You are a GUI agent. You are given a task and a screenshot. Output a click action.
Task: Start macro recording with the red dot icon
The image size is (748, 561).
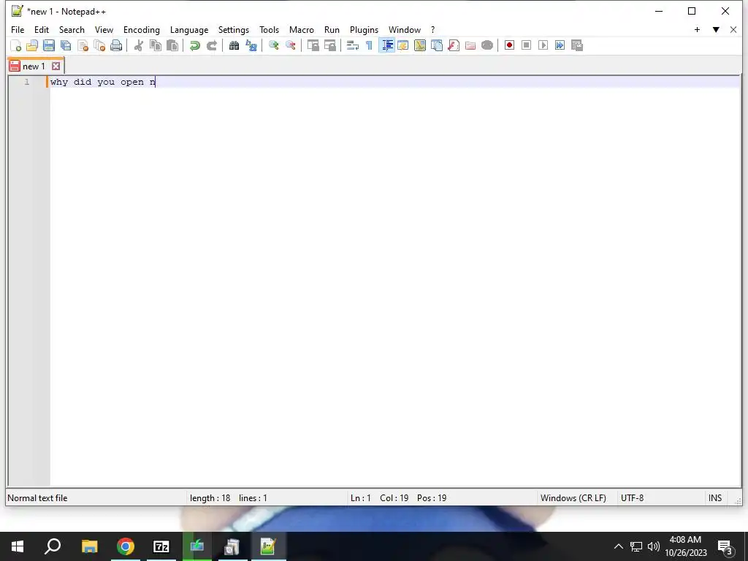pyautogui.click(x=509, y=45)
